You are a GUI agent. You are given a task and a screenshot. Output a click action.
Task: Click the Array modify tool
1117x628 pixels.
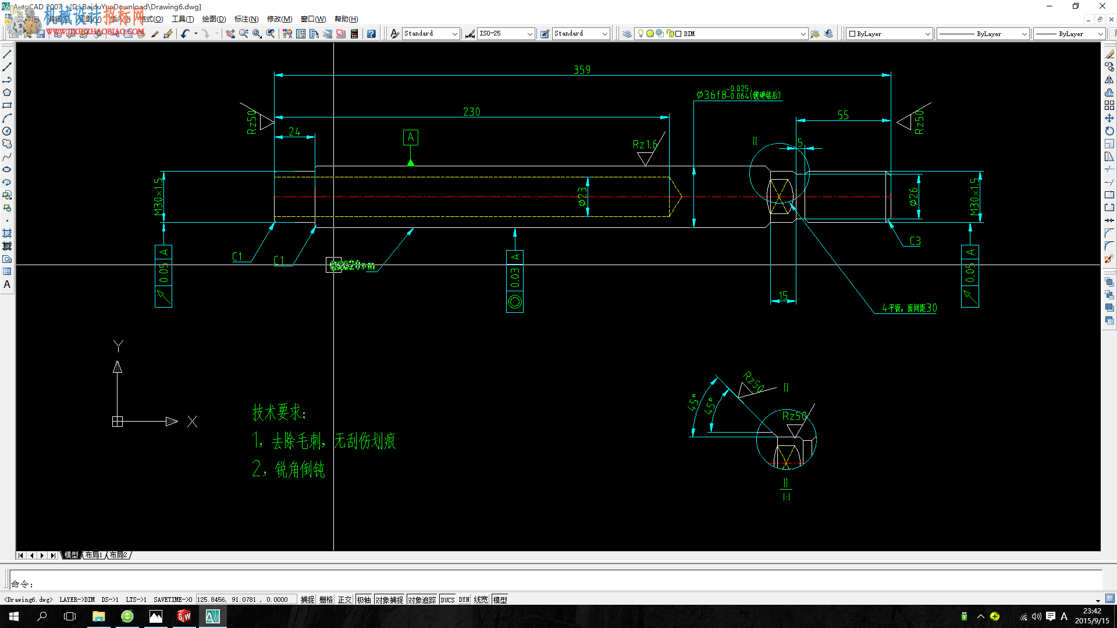coord(1109,105)
